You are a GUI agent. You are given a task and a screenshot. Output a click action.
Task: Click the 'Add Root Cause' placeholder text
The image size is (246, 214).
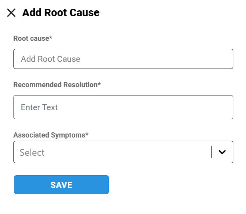point(51,59)
